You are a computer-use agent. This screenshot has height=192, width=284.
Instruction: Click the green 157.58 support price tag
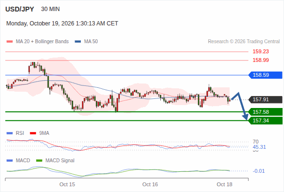tap(265, 112)
